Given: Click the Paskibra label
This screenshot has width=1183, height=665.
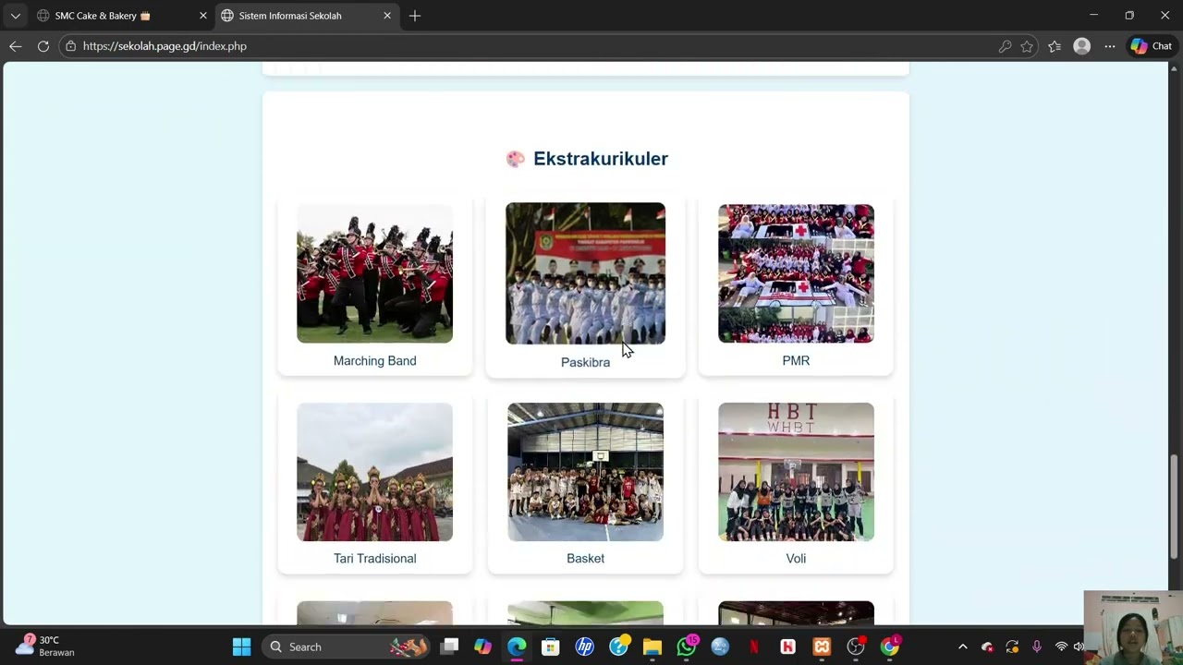Looking at the screenshot, I should pyautogui.click(x=585, y=362).
